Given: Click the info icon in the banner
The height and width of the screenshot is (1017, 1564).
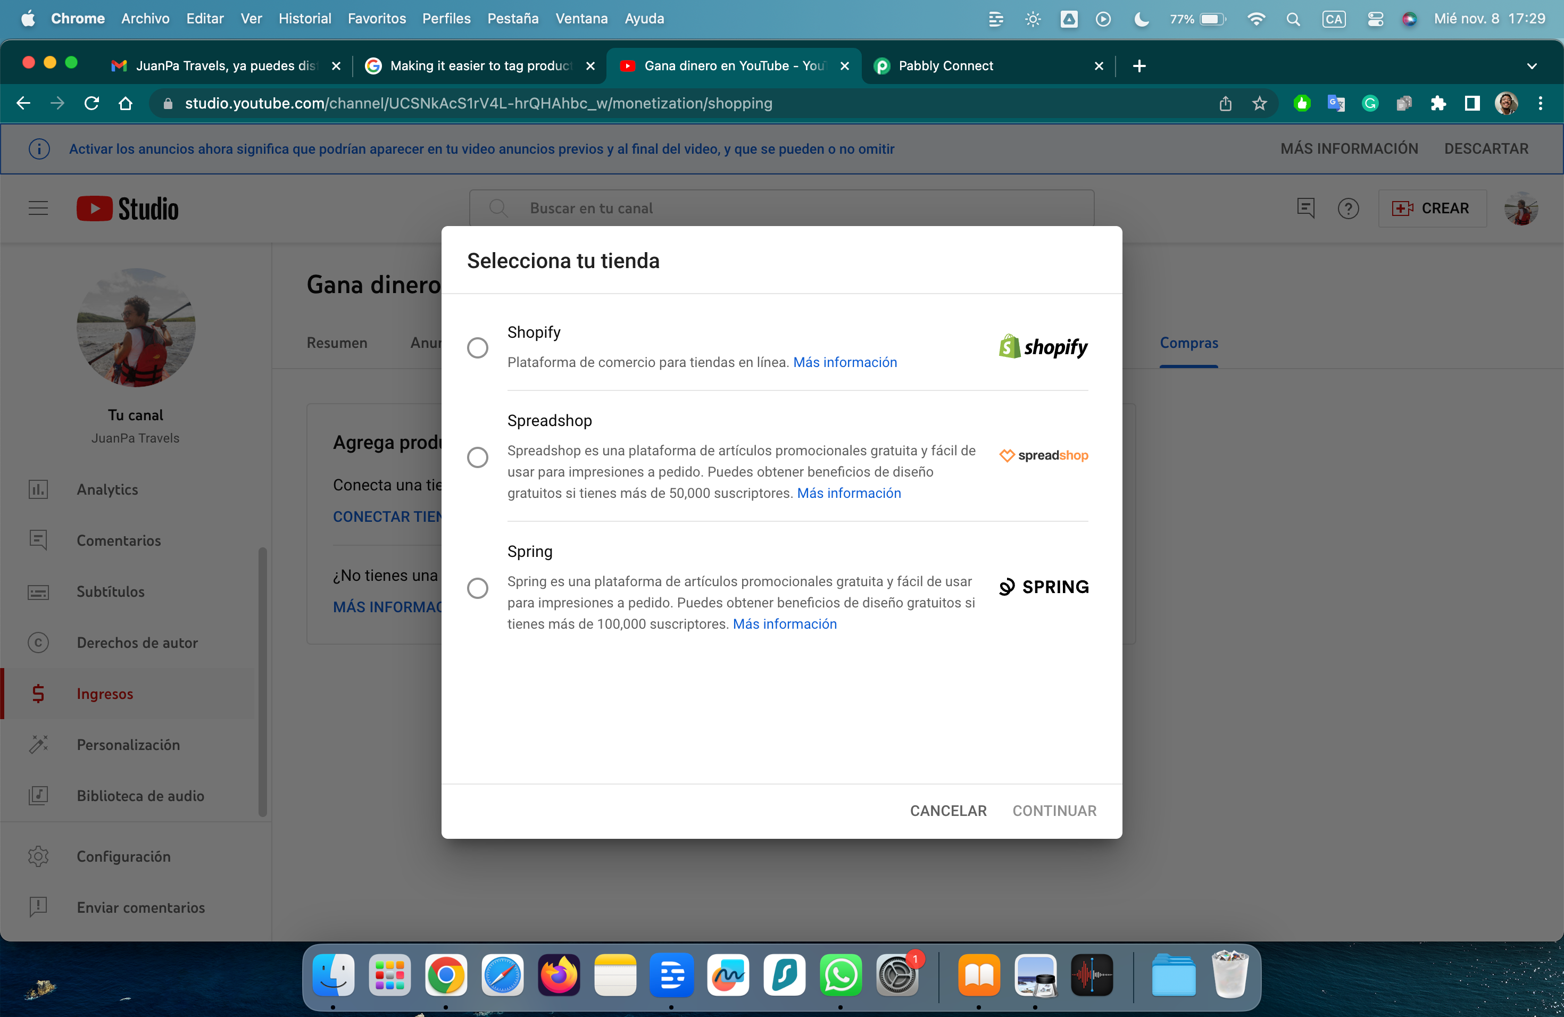Looking at the screenshot, I should pyautogui.click(x=39, y=149).
